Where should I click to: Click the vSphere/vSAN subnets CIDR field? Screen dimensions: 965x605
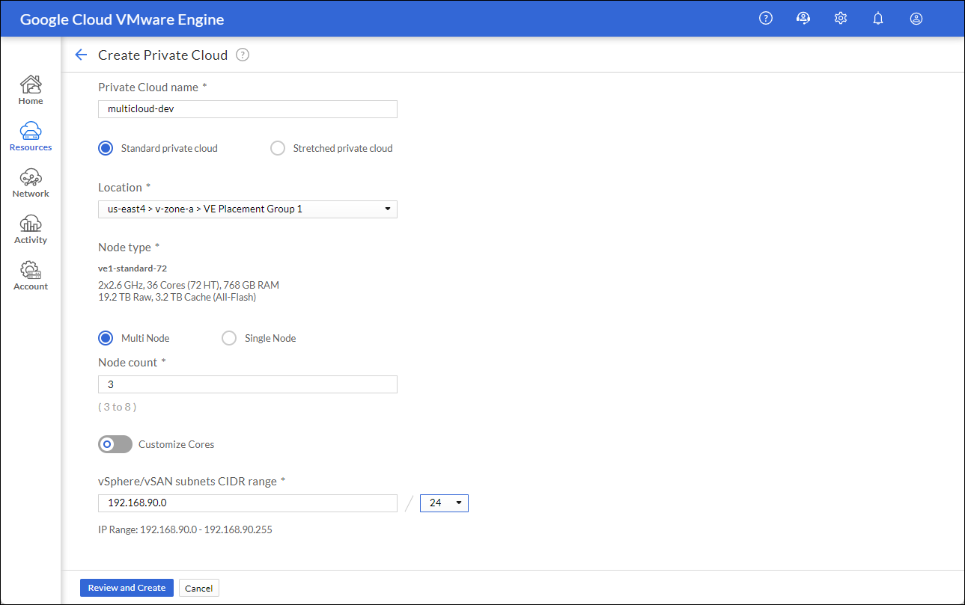(x=248, y=503)
